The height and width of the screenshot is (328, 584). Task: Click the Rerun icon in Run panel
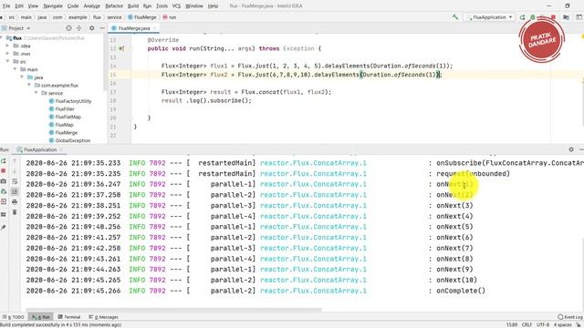point(4,161)
